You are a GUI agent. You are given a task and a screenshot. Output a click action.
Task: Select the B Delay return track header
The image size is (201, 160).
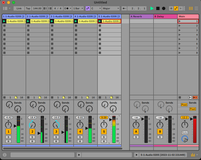point(165,16)
